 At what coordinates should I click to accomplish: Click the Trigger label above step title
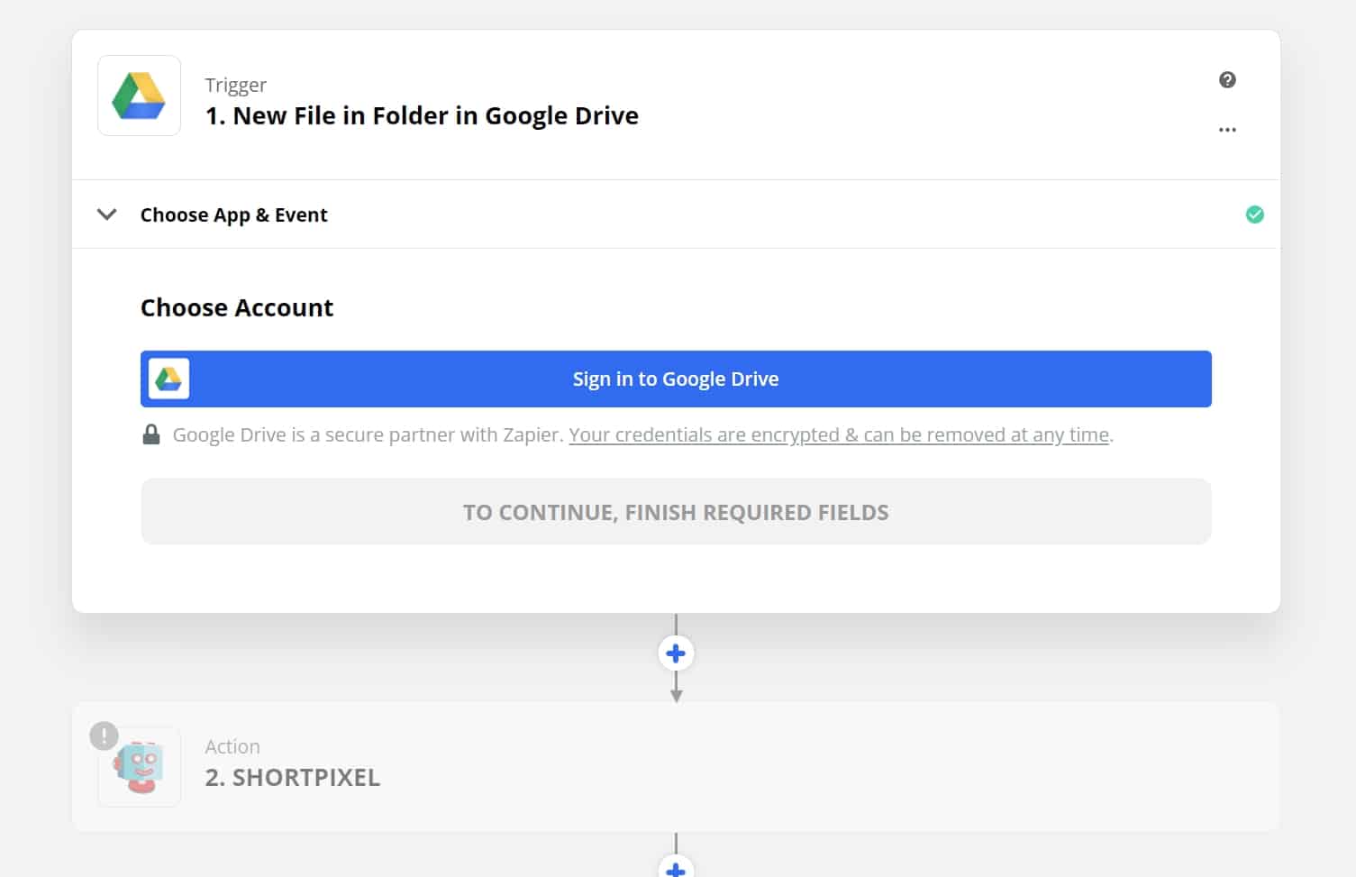(235, 85)
